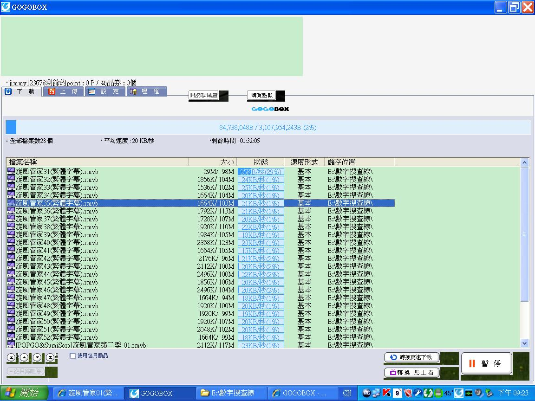Enable the 使用包月商品 checkbox
This screenshot has height=401, width=535.
72,356
